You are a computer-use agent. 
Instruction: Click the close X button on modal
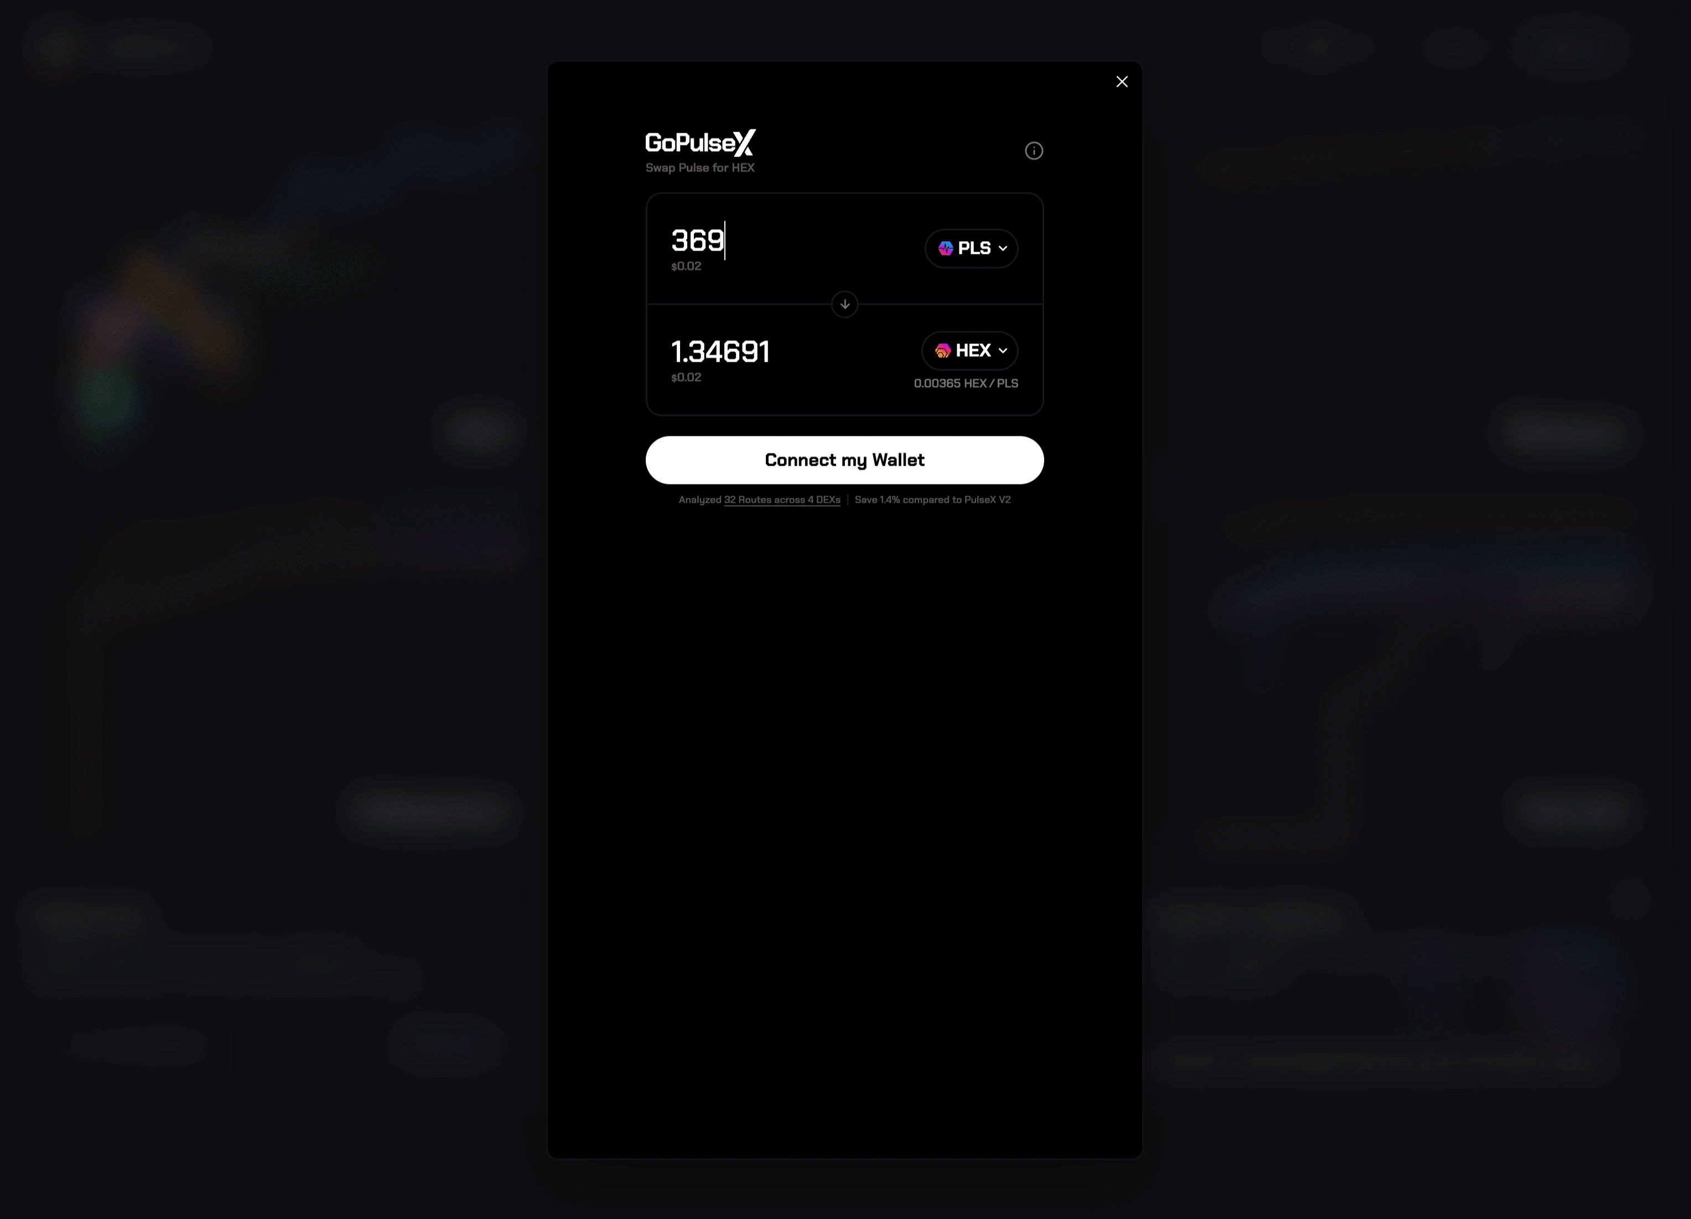pos(1123,81)
